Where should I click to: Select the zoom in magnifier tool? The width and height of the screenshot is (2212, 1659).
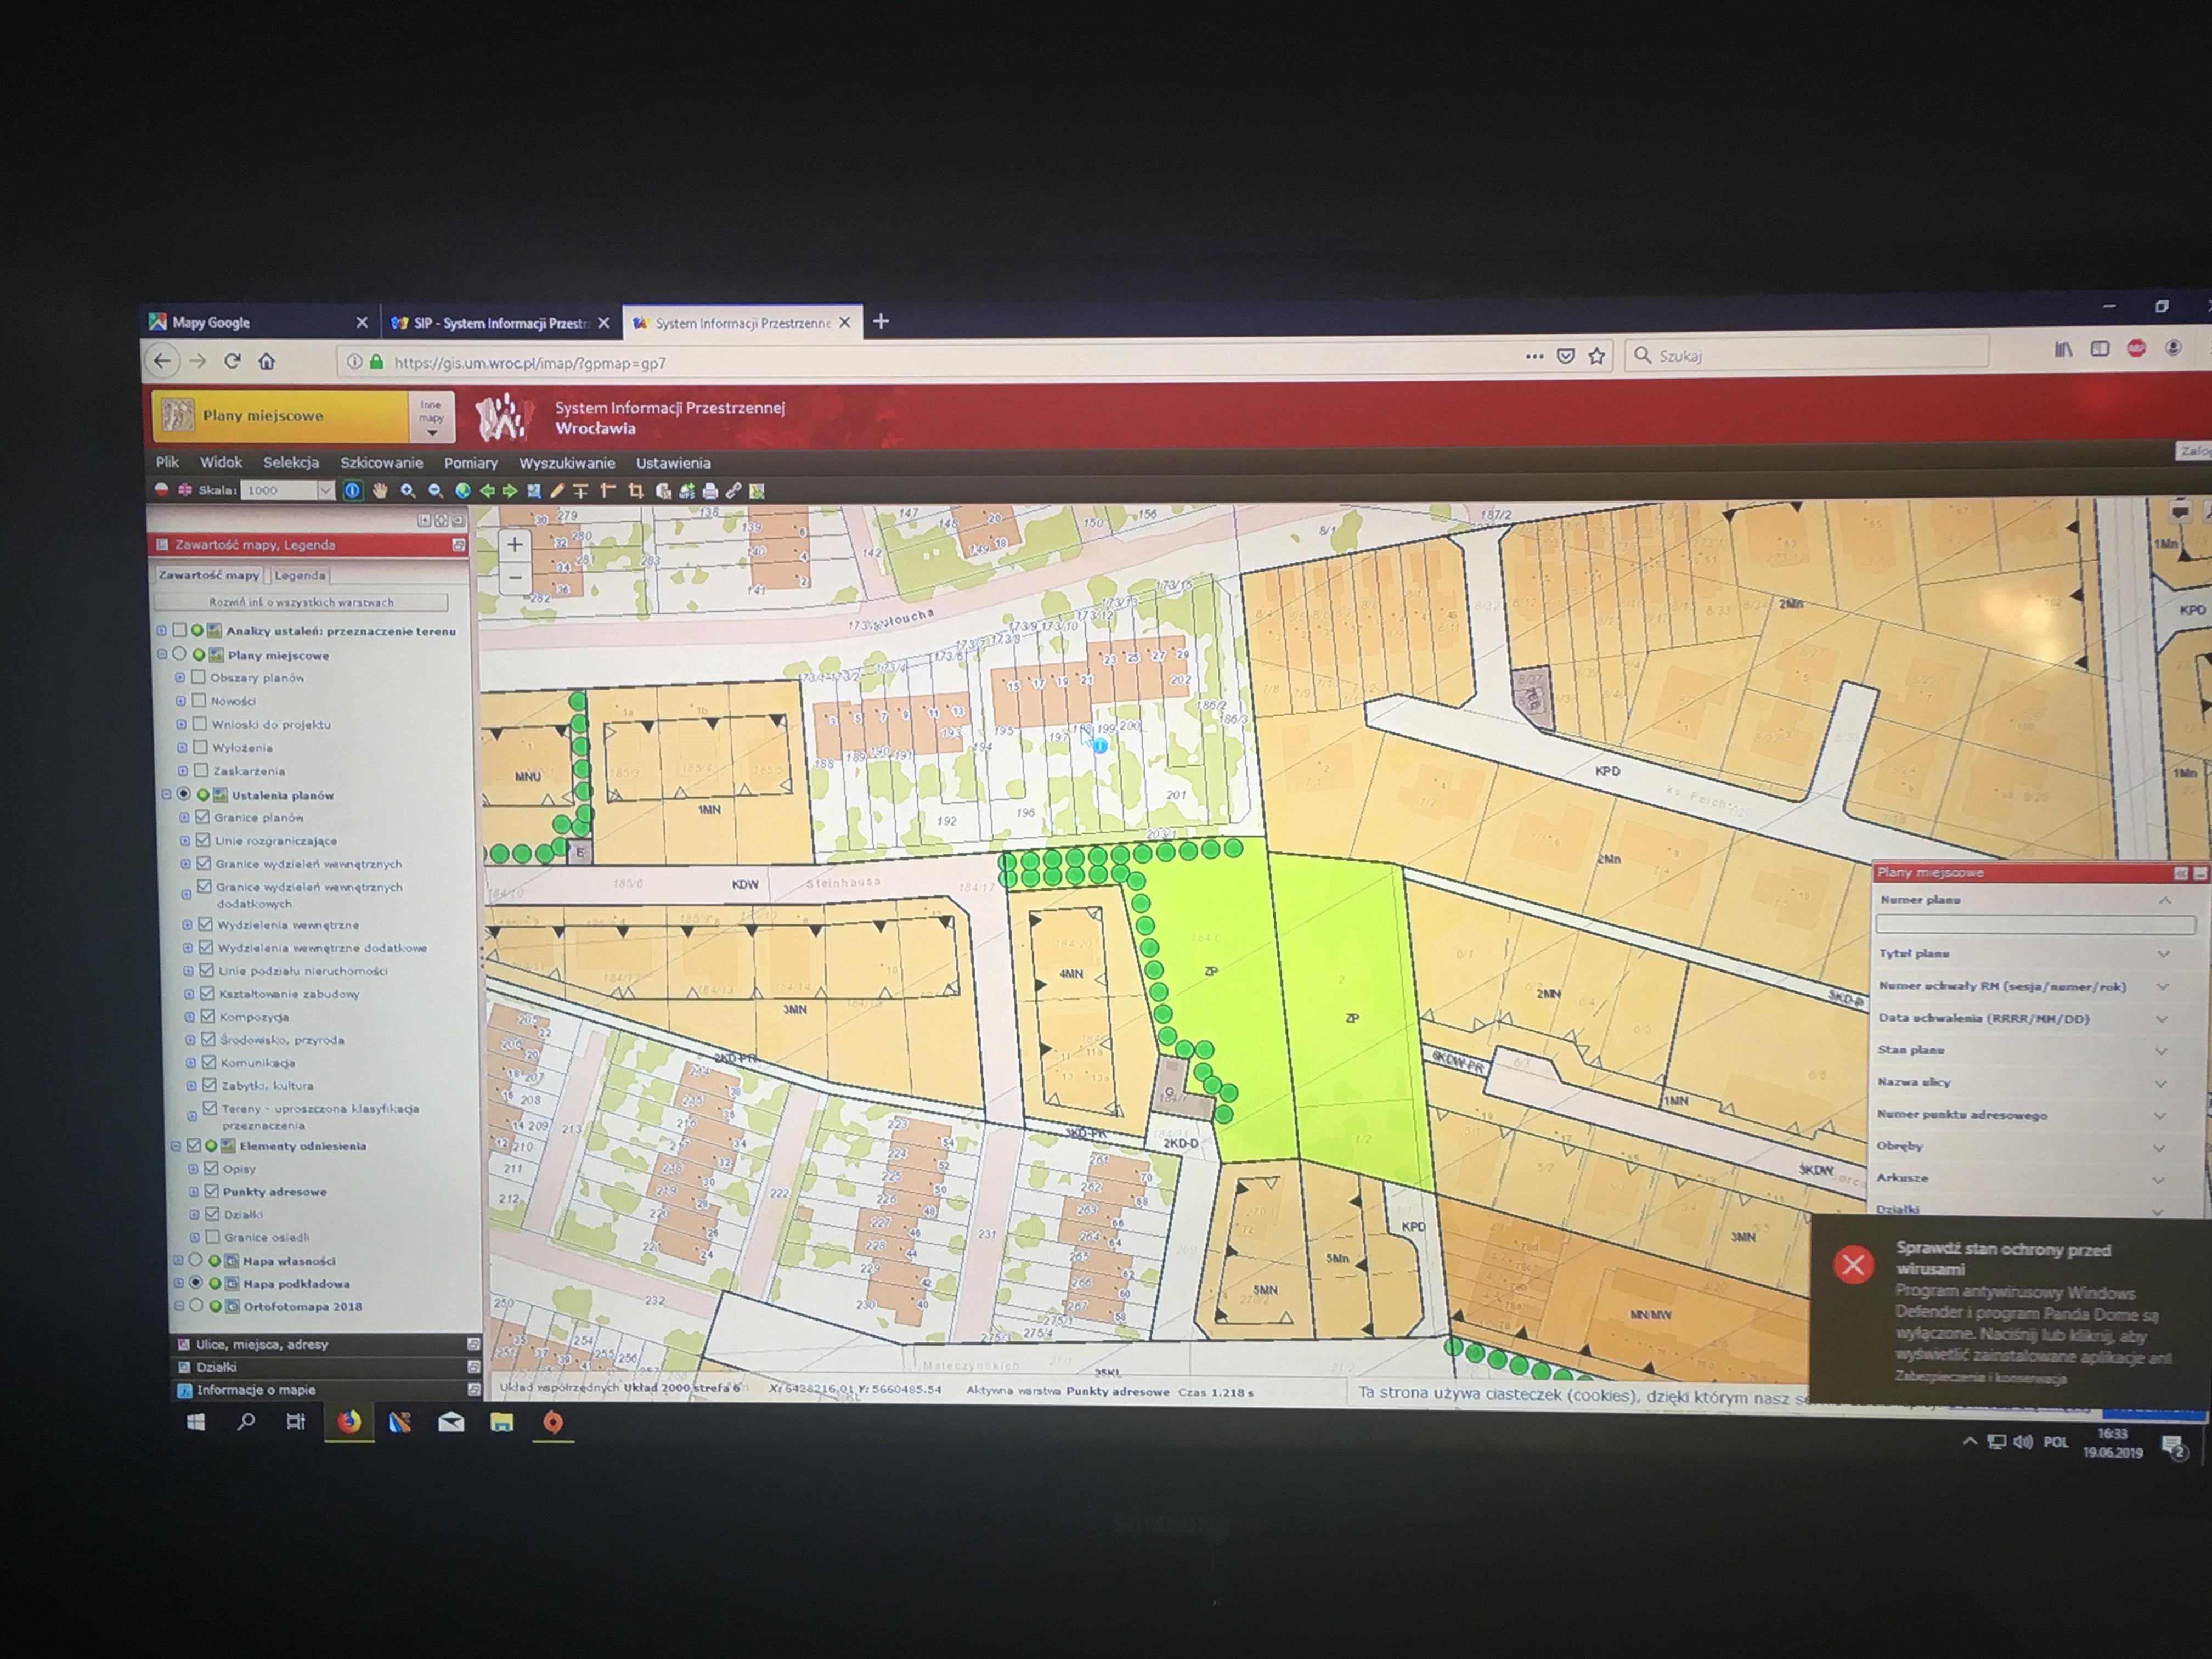pyautogui.click(x=407, y=490)
